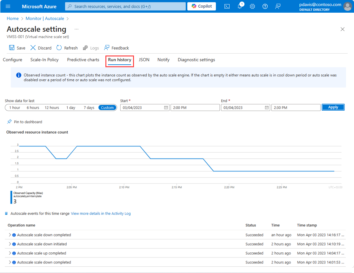354x273 pixels.
Task: Open View more details in the Activity Log
Action: 101,213
